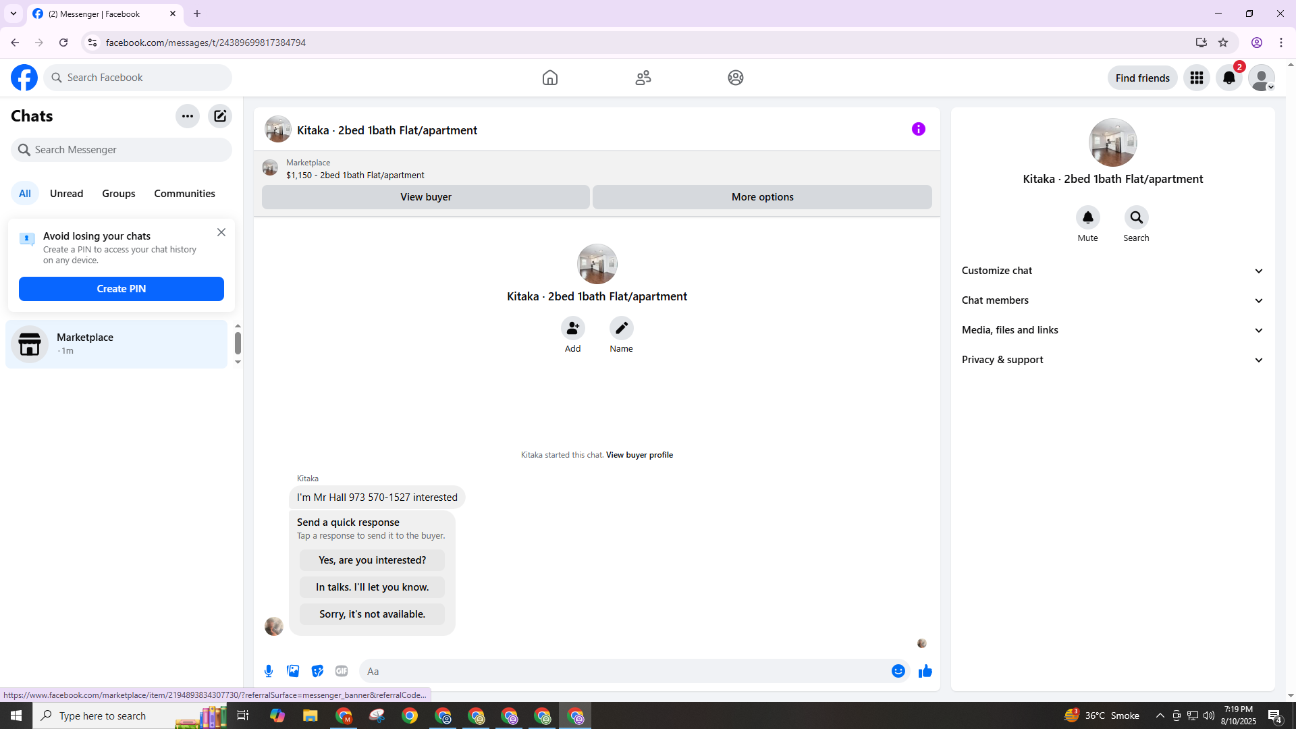Send quick reply 'Sorry, it's not available.'
Viewport: 1296px width, 729px height.
(372, 614)
